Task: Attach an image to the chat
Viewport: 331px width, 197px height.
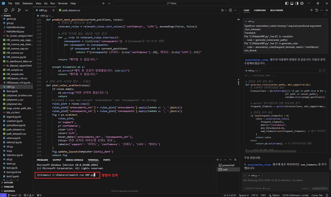Action: (266, 188)
